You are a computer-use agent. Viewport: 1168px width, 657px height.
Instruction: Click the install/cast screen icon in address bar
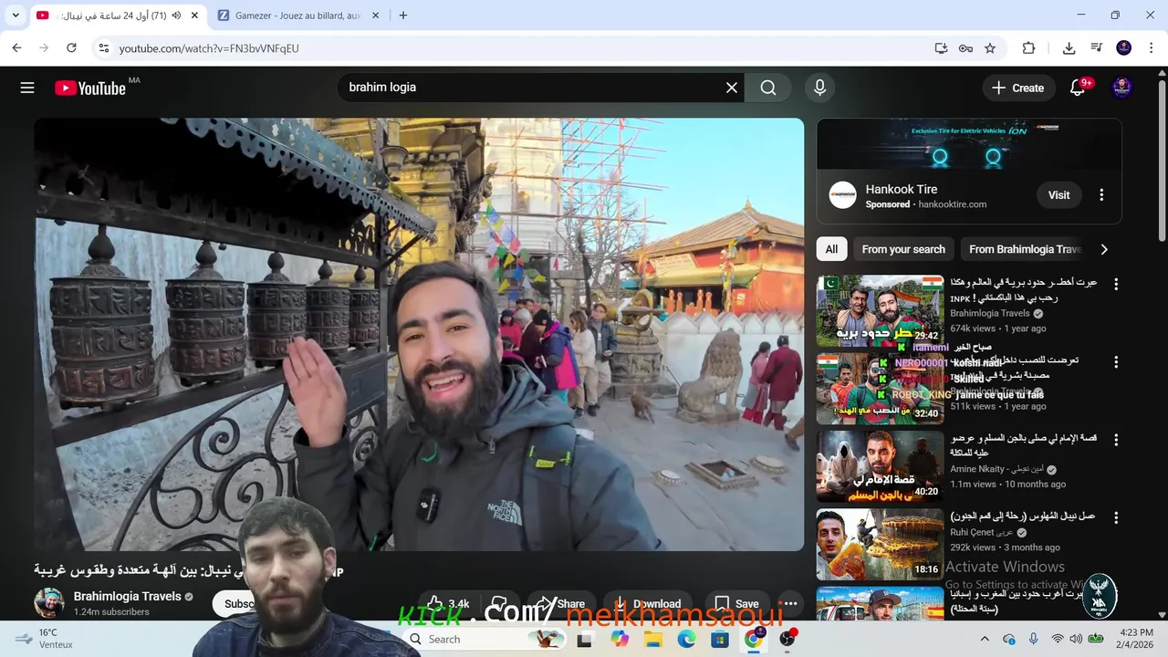pos(941,48)
